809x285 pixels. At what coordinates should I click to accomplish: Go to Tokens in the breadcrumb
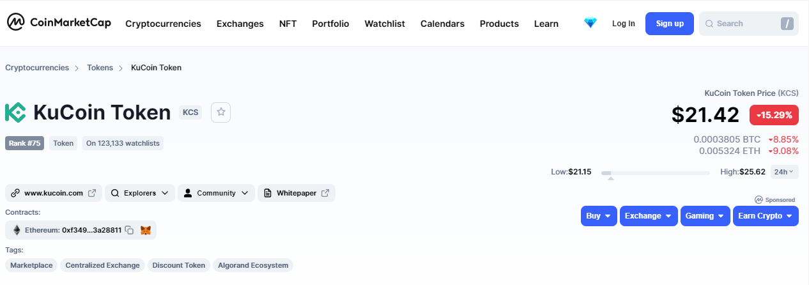(100, 68)
